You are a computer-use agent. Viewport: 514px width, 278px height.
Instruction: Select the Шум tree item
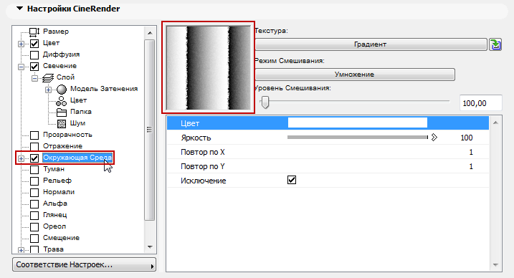pos(77,123)
